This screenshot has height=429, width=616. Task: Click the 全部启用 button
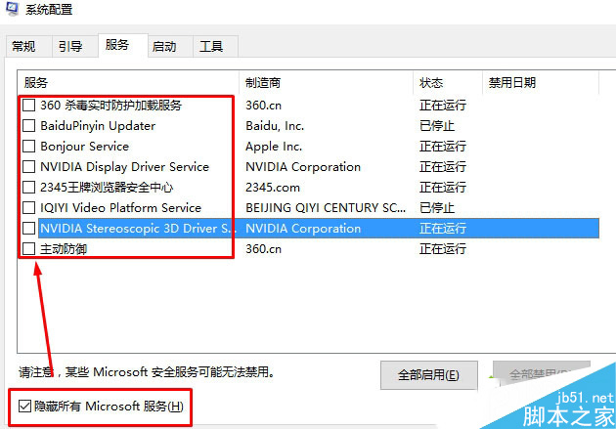[429, 375]
